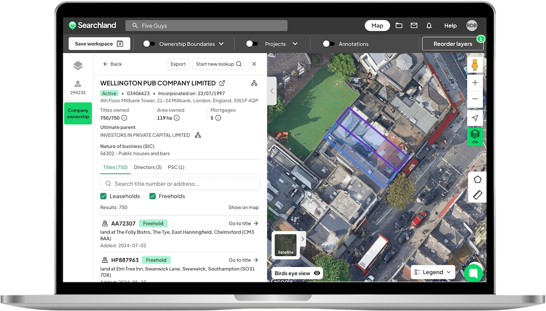Expand Ownership Boundaries dropdown chevron
546x311 pixels.
tap(222, 44)
